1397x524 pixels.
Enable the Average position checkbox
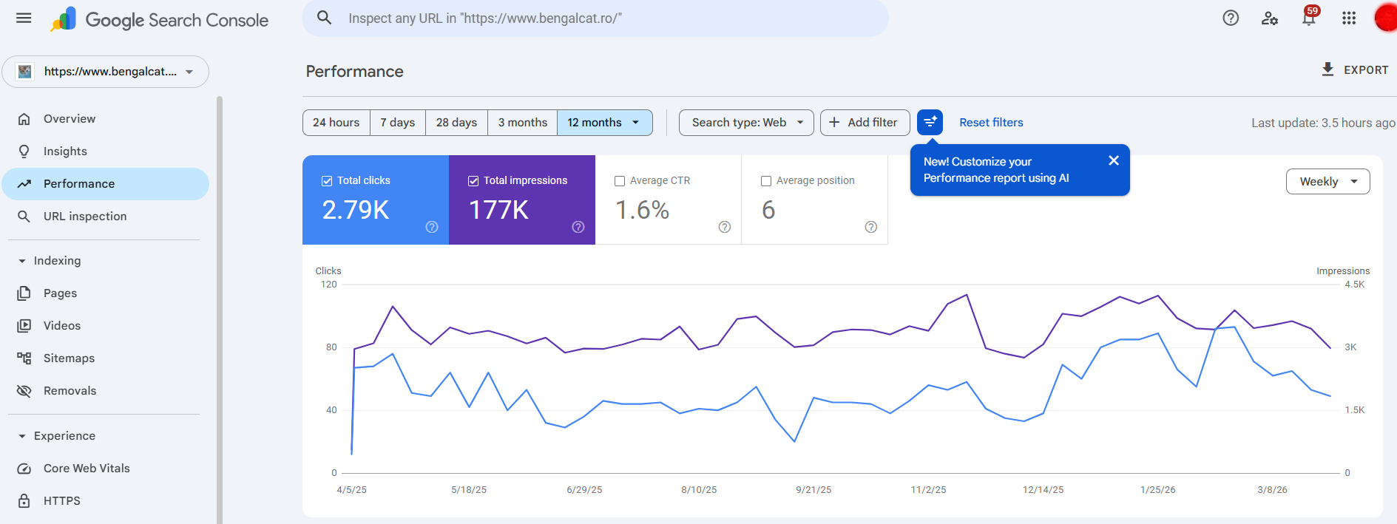click(766, 181)
